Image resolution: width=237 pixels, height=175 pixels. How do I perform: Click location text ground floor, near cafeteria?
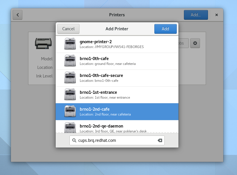[x=115, y=64]
